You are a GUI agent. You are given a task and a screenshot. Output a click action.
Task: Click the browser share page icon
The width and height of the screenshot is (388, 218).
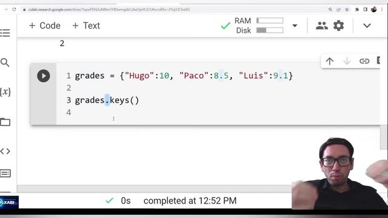coord(338,10)
